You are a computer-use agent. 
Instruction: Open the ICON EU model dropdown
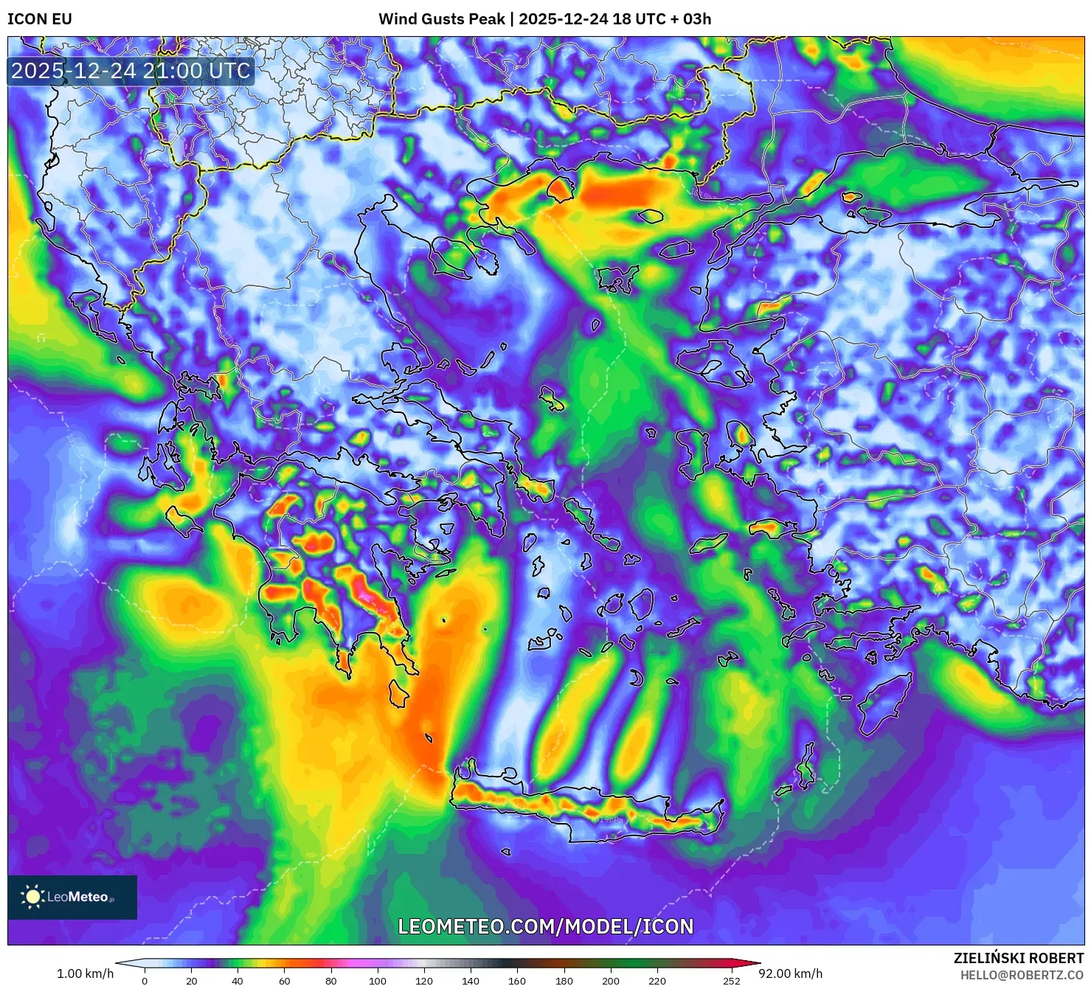[x=40, y=20]
